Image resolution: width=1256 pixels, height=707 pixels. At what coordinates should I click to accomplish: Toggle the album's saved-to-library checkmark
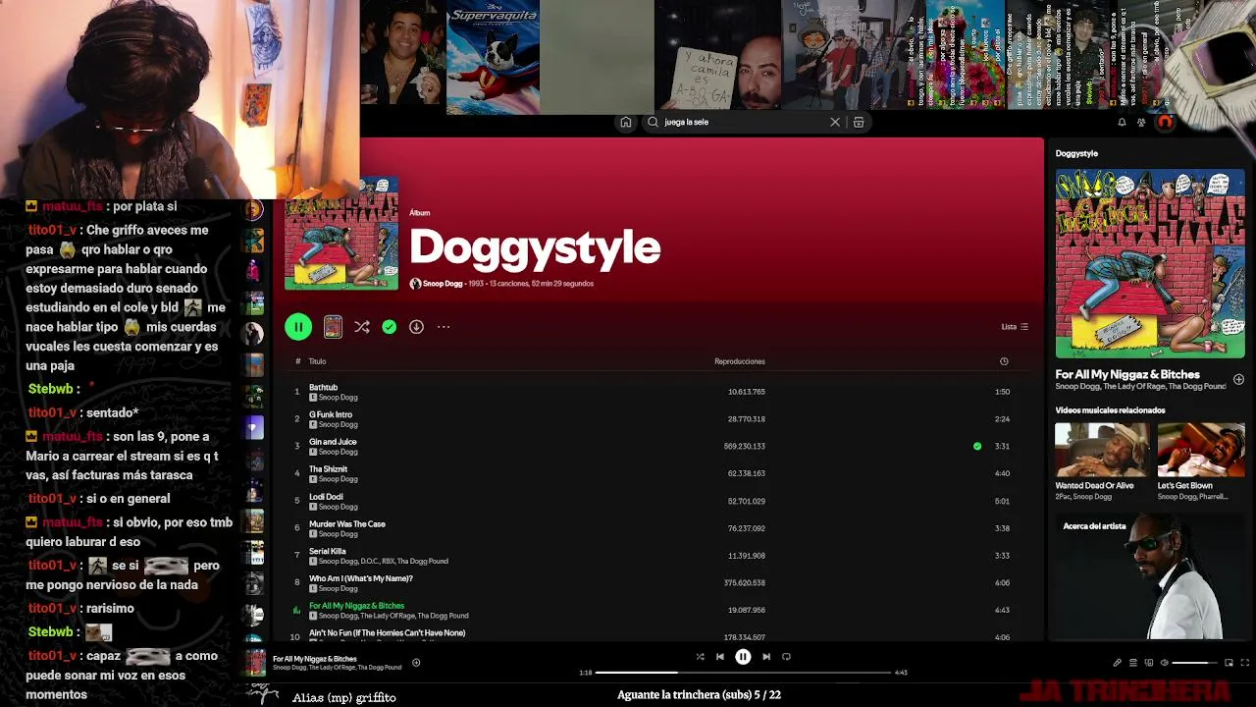point(390,327)
